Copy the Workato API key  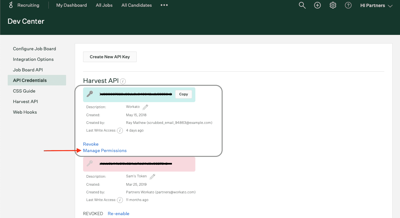pyautogui.click(x=183, y=94)
